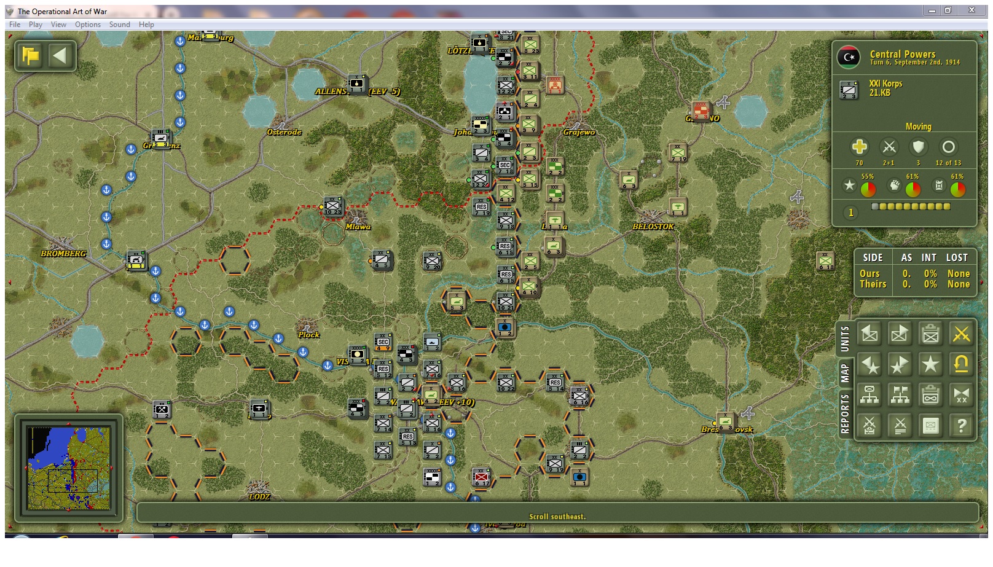Click the Central Powers flag emblem
The height and width of the screenshot is (567, 993).
tap(849, 57)
